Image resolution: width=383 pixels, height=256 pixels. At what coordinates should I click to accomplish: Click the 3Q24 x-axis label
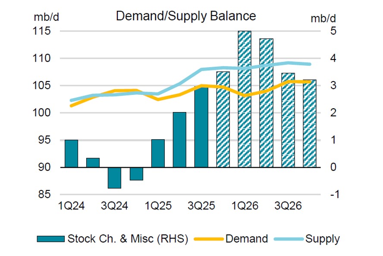coord(114,206)
